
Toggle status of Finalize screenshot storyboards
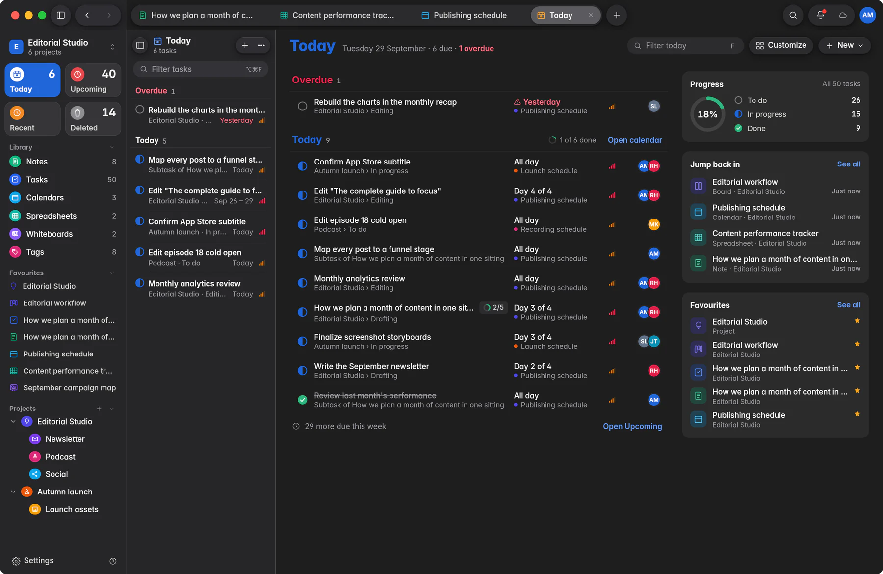click(x=303, y=341)
